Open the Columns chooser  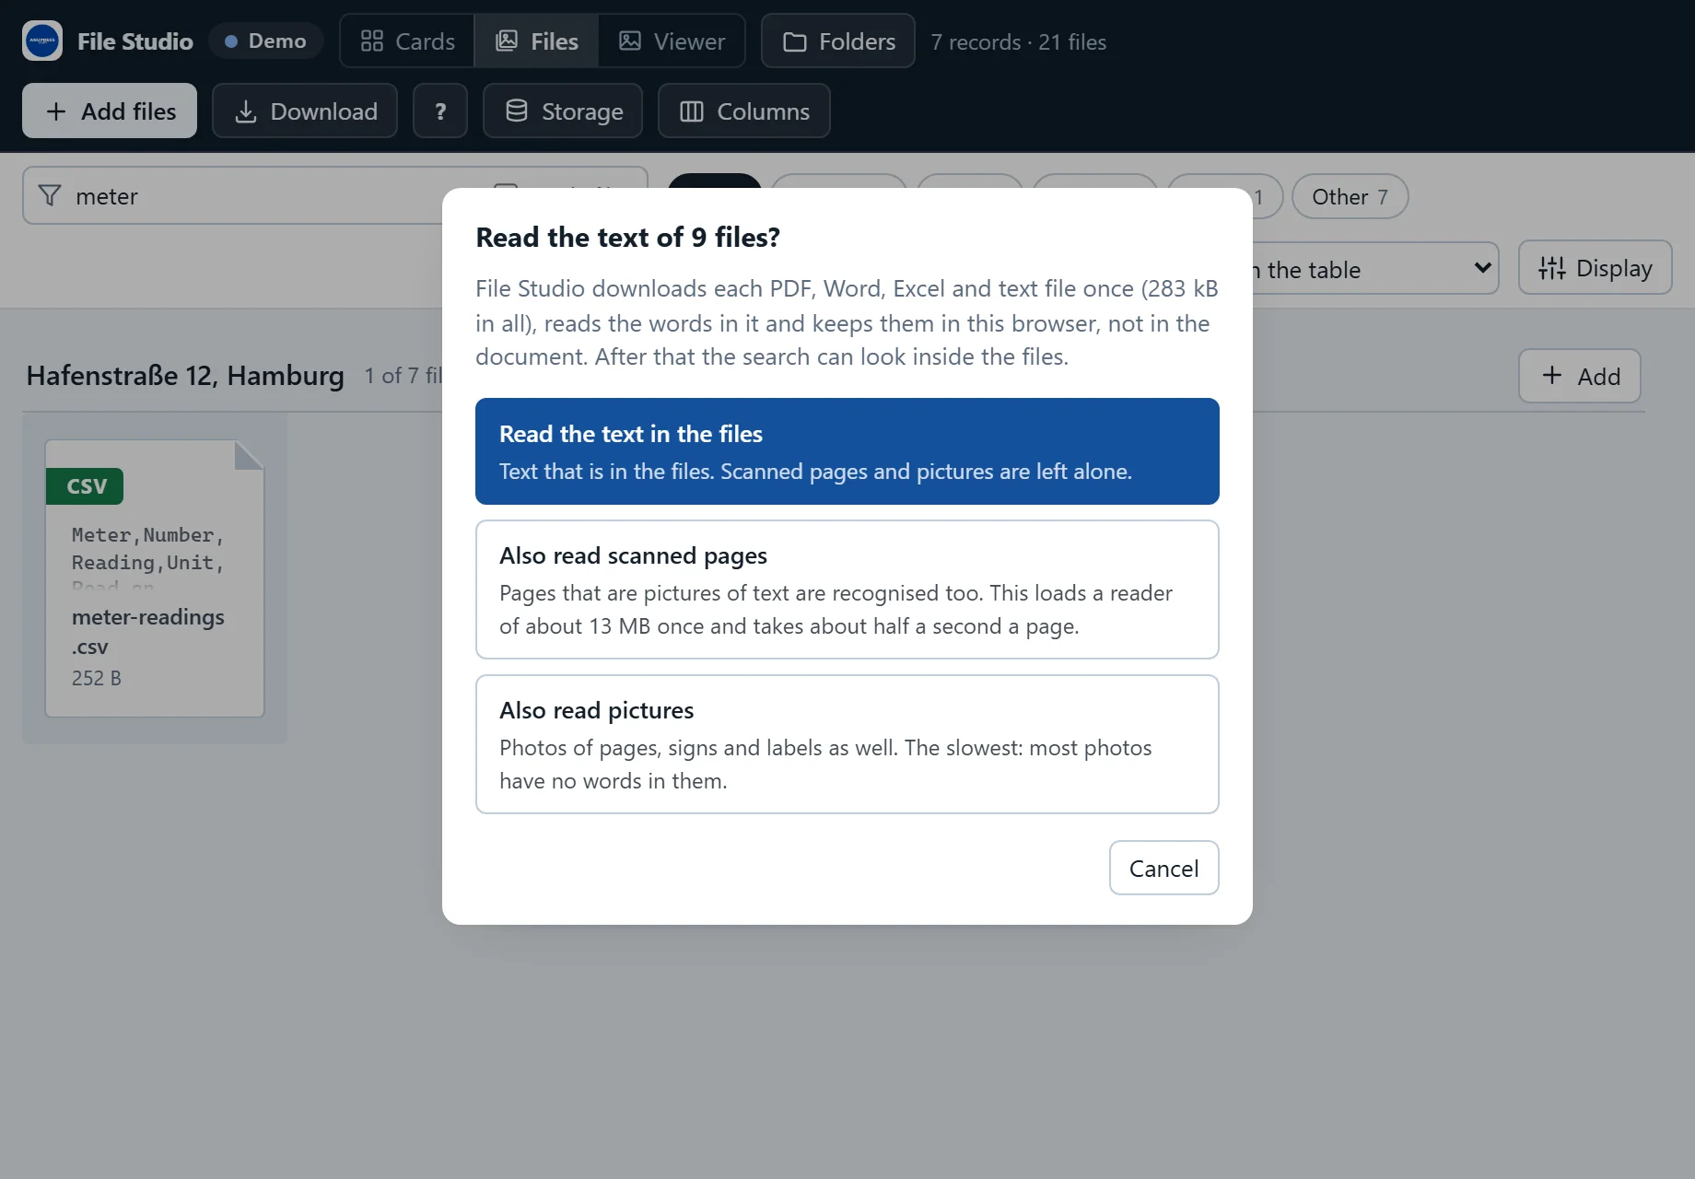click(744, 111)
